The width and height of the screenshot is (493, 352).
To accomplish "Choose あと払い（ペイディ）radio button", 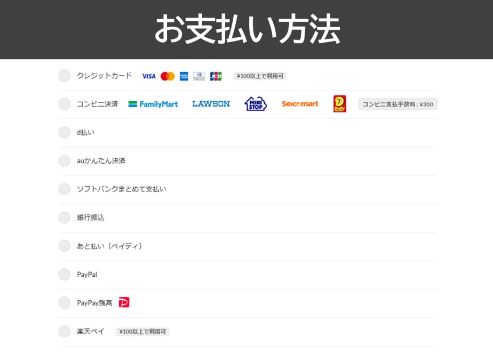I will (65, 246).
